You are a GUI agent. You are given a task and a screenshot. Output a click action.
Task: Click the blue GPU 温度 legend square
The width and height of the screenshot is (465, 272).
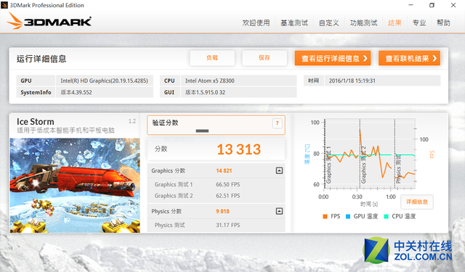348,216
